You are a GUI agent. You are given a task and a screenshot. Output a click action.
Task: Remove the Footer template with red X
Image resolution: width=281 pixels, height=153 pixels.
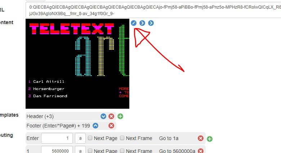111,126
